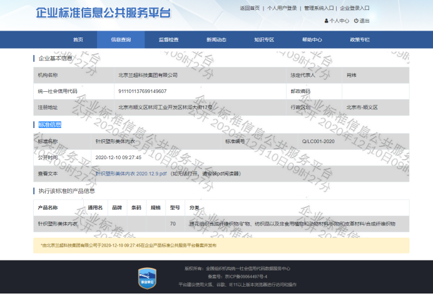Select the 信息查询 navigation tab
The width and height of the screenshot is (433, 296).
(121, 40)
